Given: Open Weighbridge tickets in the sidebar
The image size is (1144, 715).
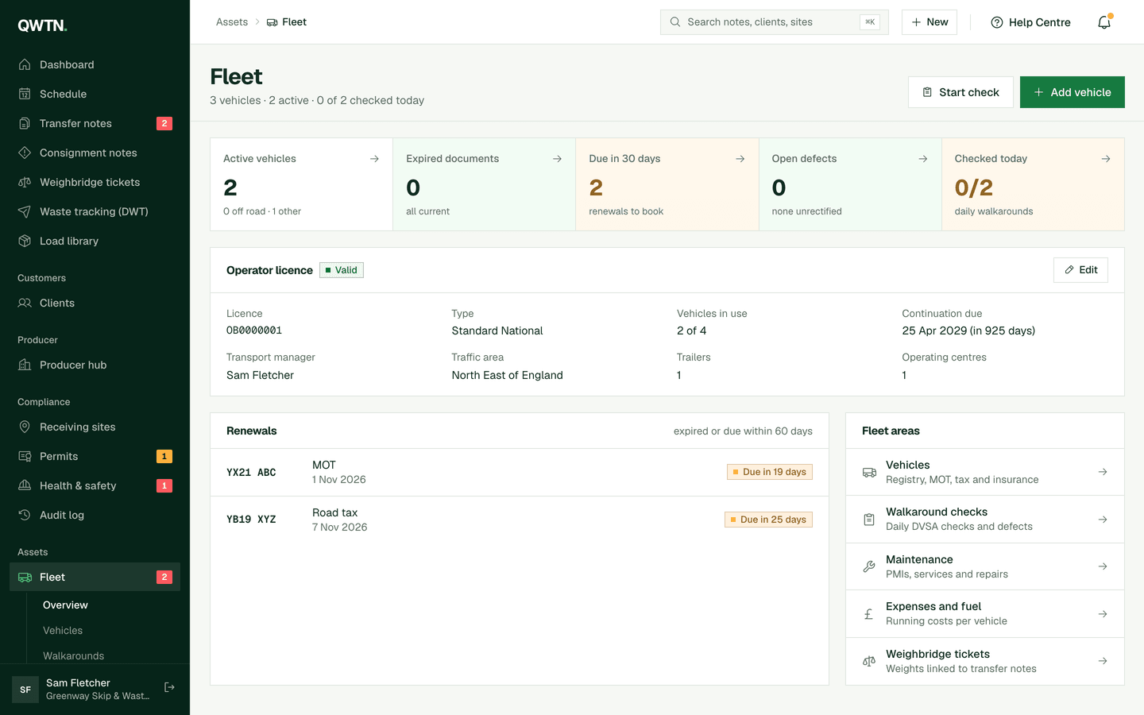Looking at the screenshot, I should pyautogui.click(x=95, y=182).
